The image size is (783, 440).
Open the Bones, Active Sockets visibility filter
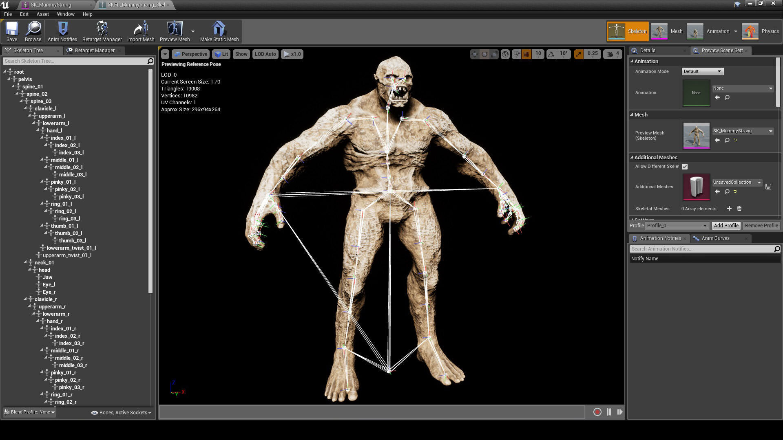[x=122, y=413]
